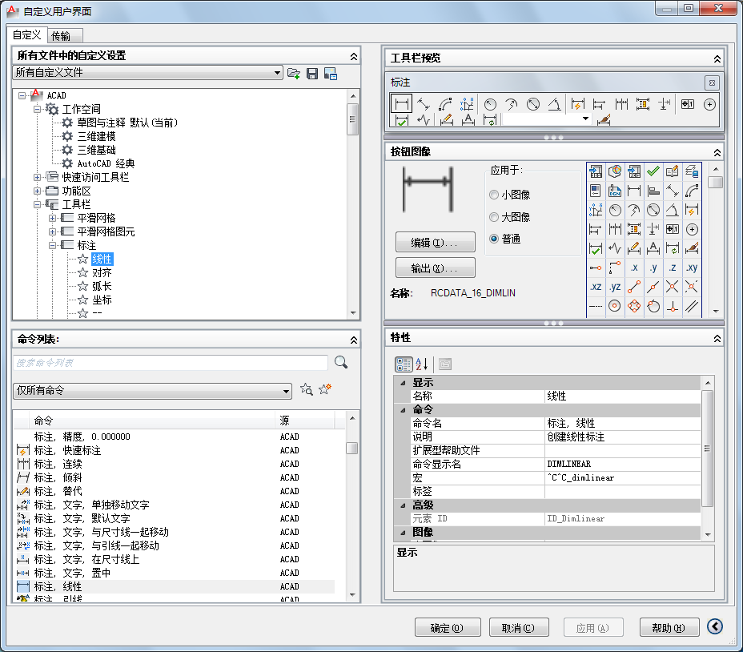Select the Diameter dimension icon in toolbar preview
Screen dimensions: 743x652
click(533, 104)
